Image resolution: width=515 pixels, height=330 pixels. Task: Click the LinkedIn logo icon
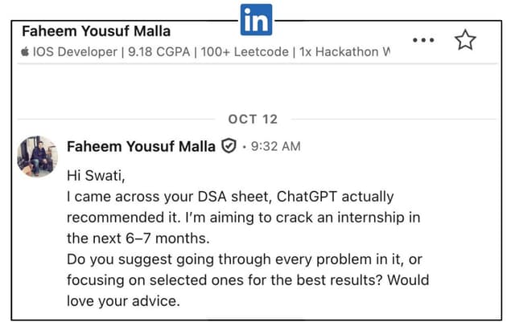tap(256, 19)
